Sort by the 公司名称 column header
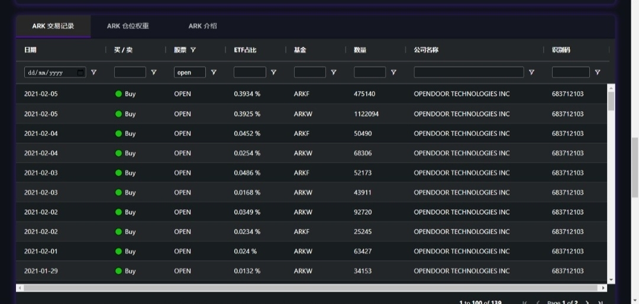This screenshot has height=304, width=639. (426, 50)
